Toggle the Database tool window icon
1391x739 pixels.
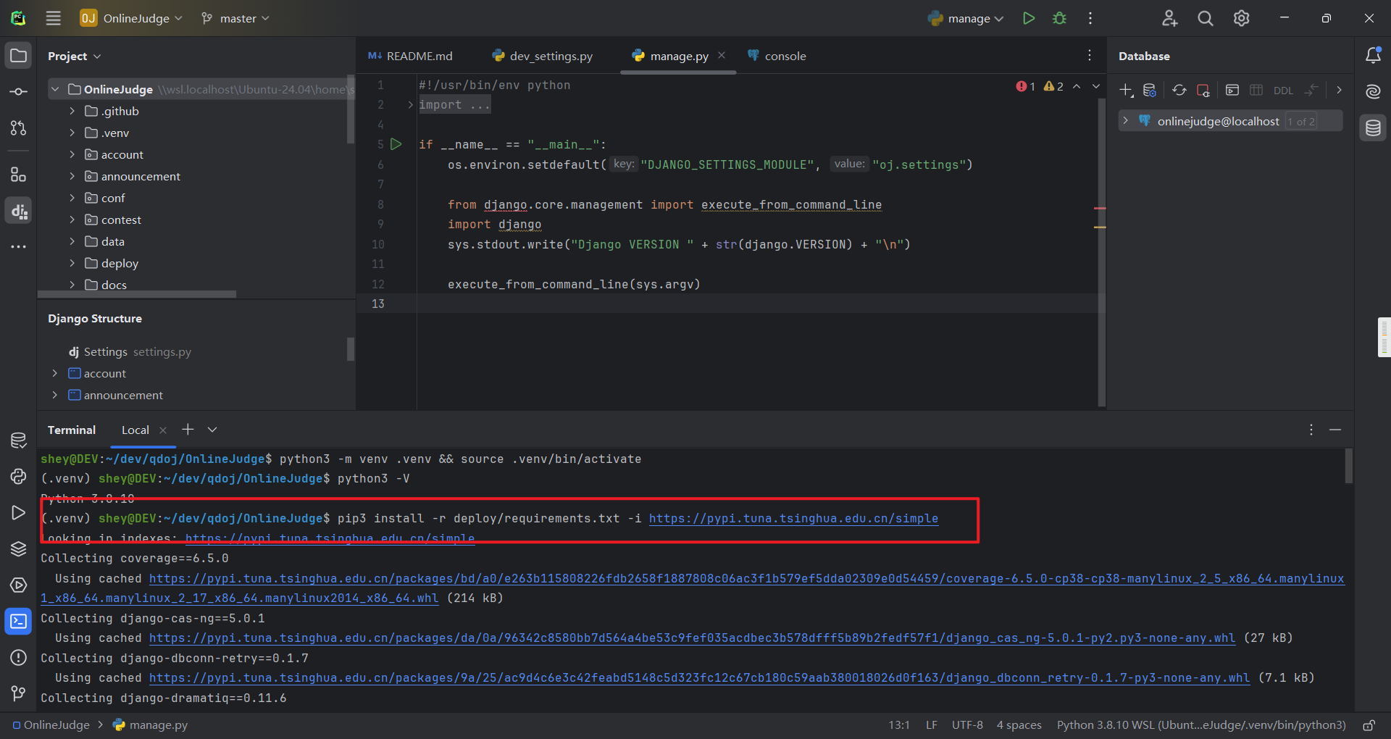(1373, 128)
